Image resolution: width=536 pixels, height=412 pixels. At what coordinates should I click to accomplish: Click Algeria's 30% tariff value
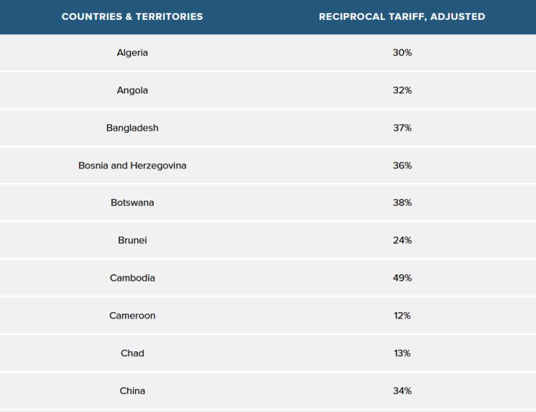pyautogui.click(x=402, y=53)
